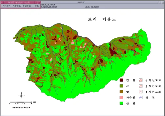Click the 건물 legend label
Image resolution: width=165 pixels, height=116 pixels.
coord(131,80)
